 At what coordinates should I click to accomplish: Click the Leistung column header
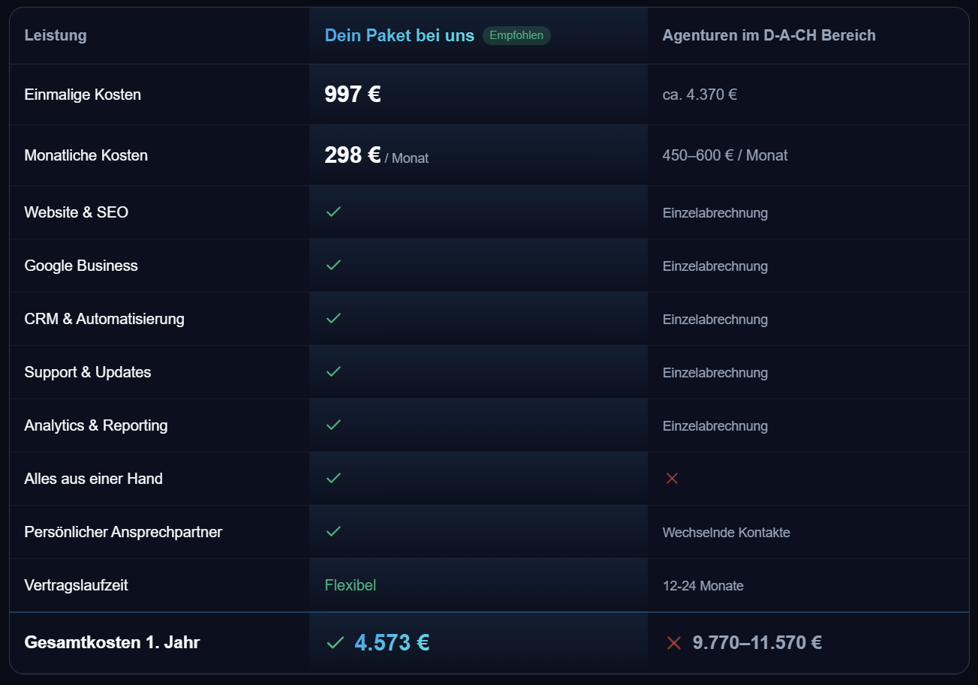(56, 35)
